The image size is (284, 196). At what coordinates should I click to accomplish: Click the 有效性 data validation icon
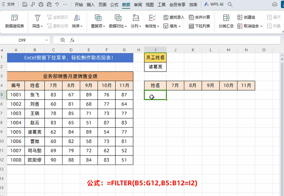tap(152, 18)
